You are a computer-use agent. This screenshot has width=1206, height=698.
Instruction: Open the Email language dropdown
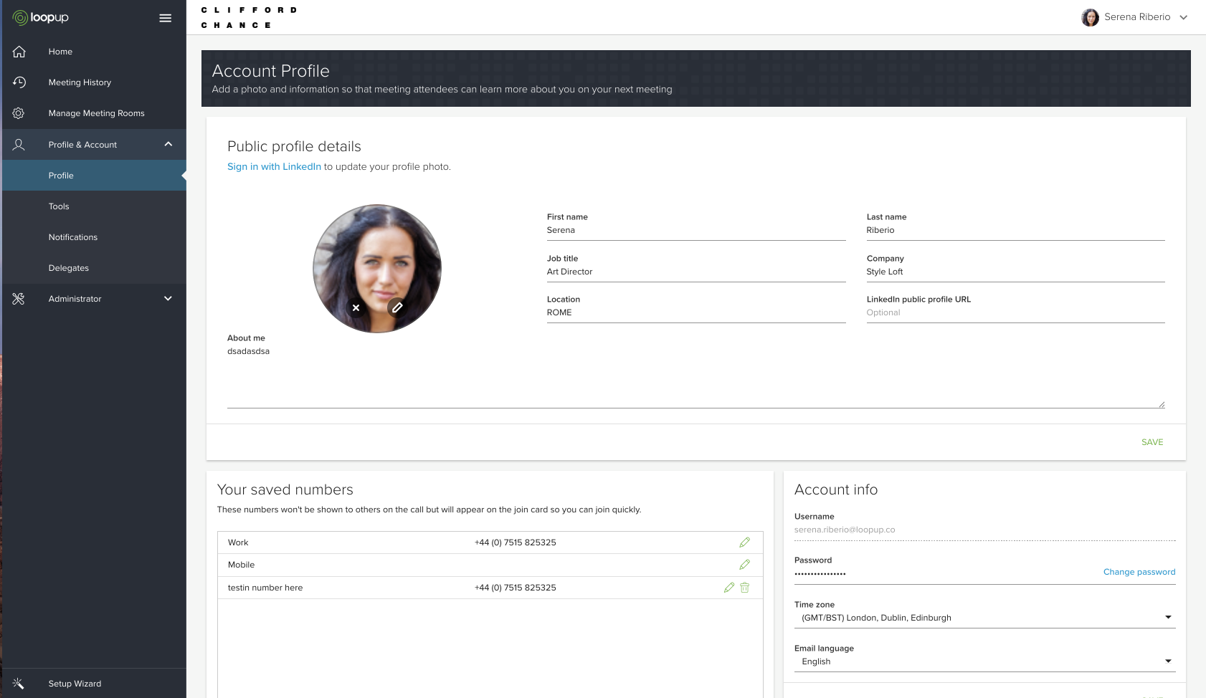tap(984, 661)
